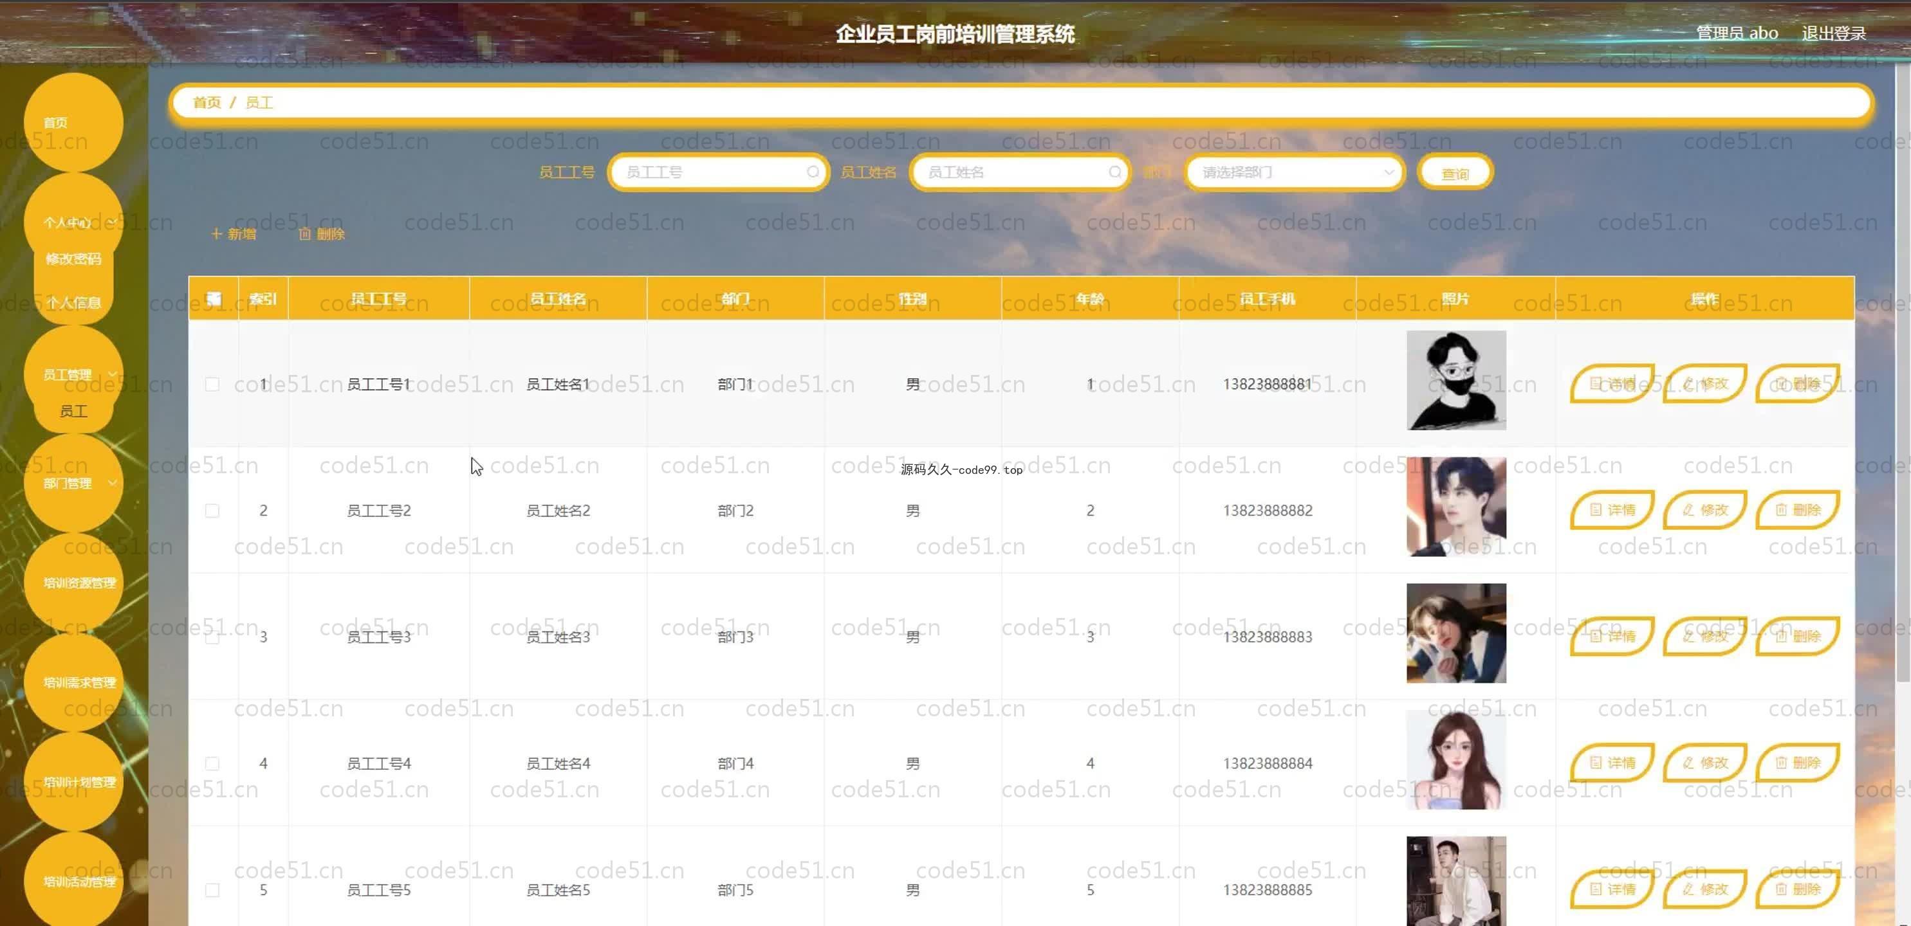This screenshot has width=1911, height=926.
Task: Edit 员工工号1 via 修改 button
Action: click(1704, 383)
